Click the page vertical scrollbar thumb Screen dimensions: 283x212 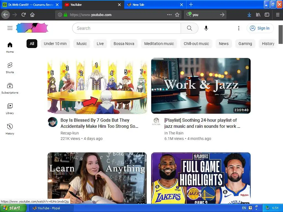pyautogui.click(x=281, y=35)
